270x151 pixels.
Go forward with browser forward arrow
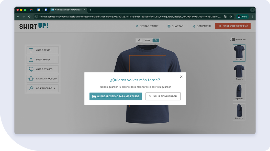[24, 17]
